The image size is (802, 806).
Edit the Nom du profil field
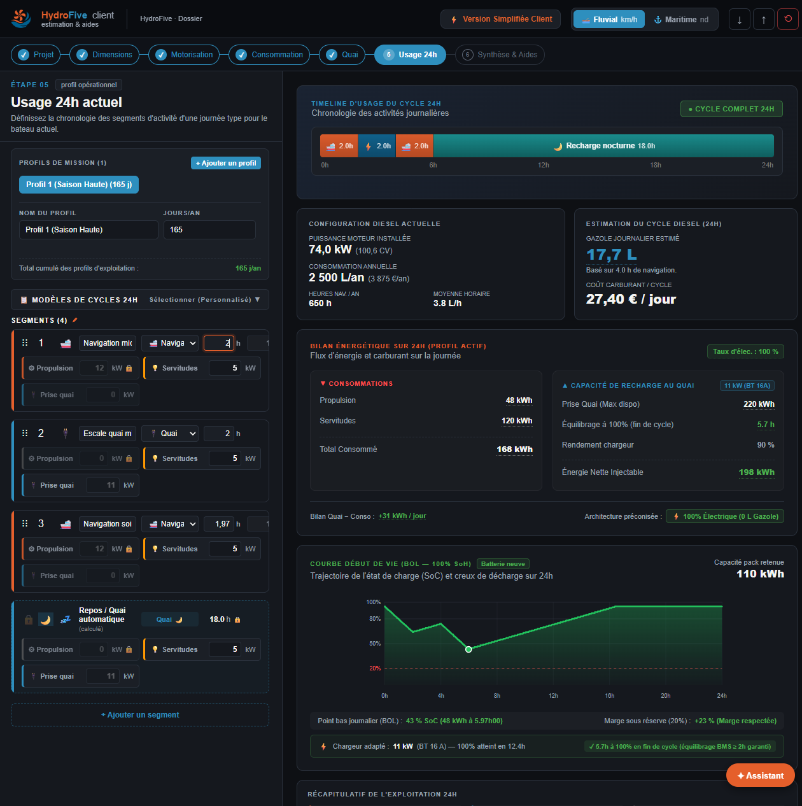click(x=88, y=230)
